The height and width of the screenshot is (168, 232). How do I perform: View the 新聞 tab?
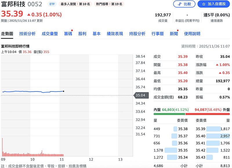point(174,34)
